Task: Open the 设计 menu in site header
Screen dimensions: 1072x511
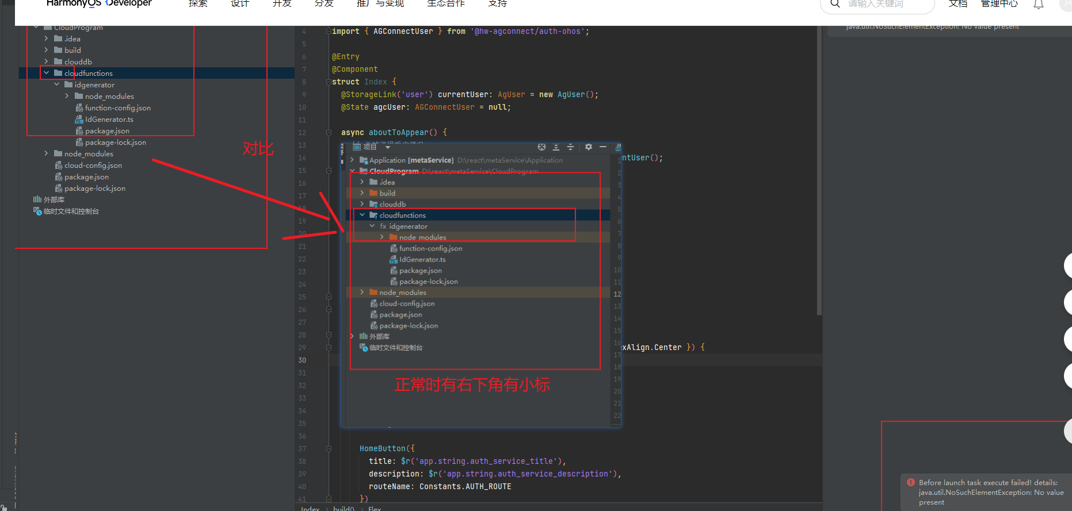Action: [240, 3]
